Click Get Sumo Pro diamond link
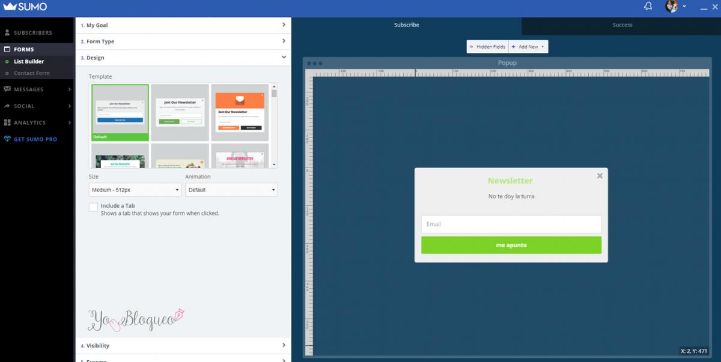721x362 pixels. tap(35, 139)
